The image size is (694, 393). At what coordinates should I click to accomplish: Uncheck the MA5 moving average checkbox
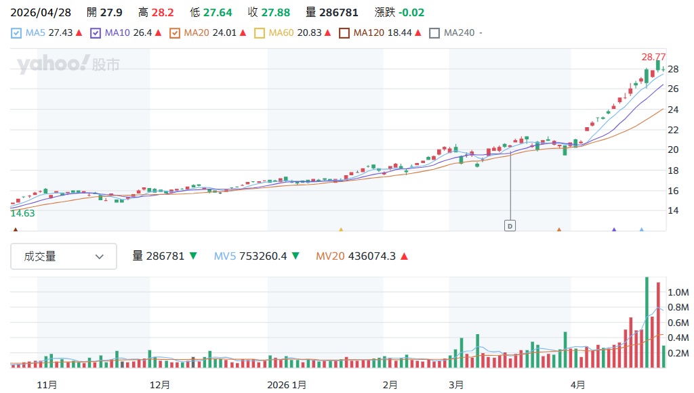pos(17,32)
